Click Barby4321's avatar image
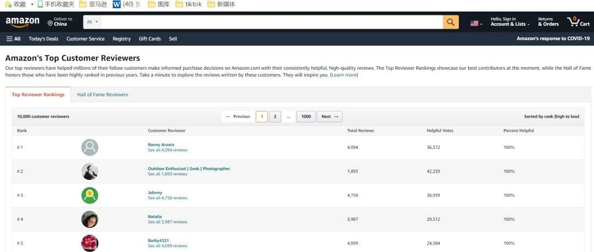This screenshot has width=594, height=252. pyautogui.click(x=90, y=243)
